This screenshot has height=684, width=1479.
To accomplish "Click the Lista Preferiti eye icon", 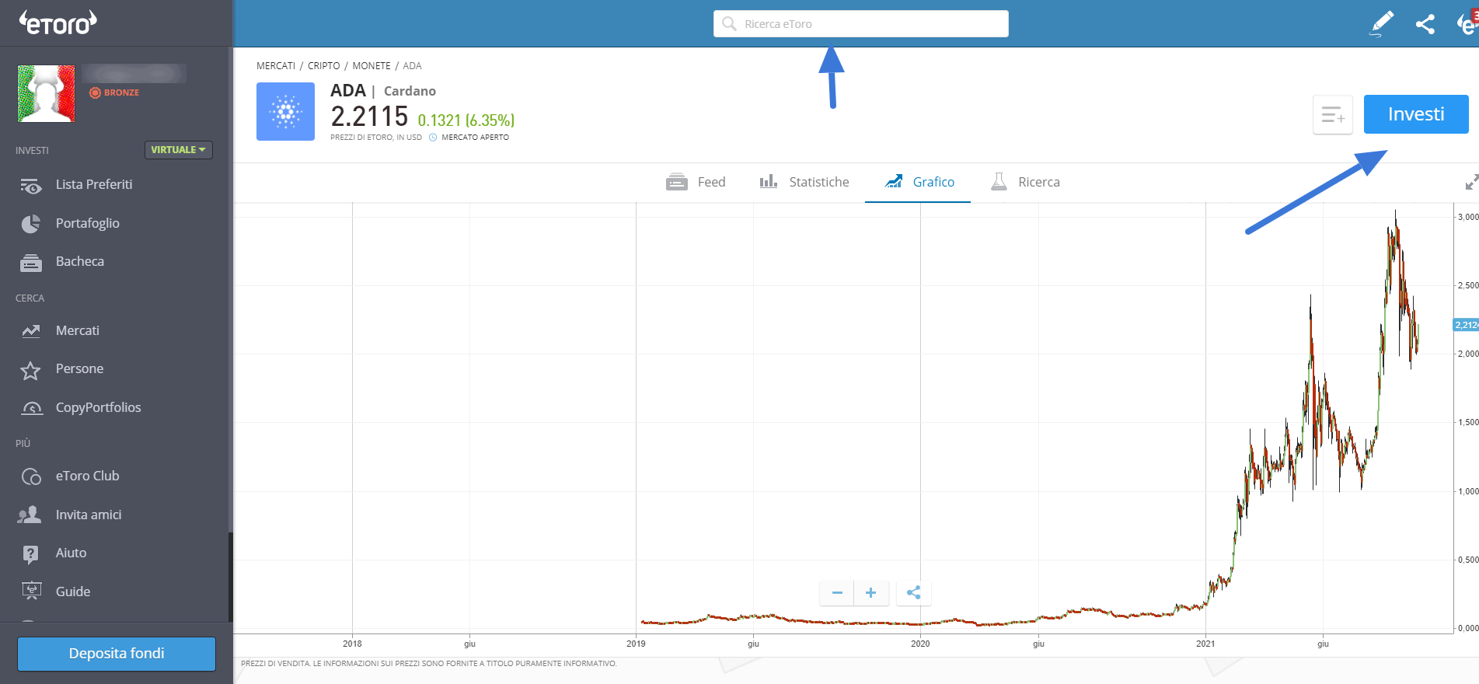I will (x=31, y=186).
